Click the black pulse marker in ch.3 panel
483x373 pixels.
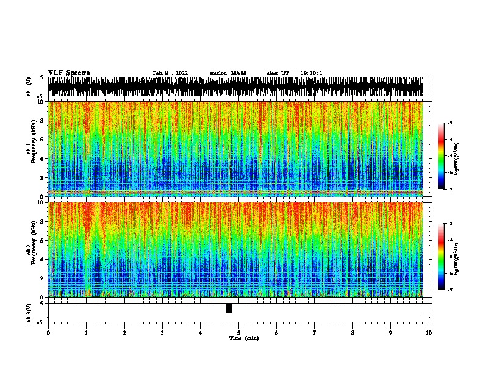pyautogui.click(x=229, y=308)
